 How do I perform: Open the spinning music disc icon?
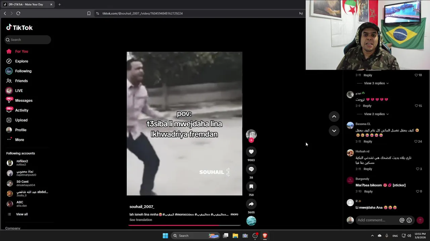pos(251,221)
